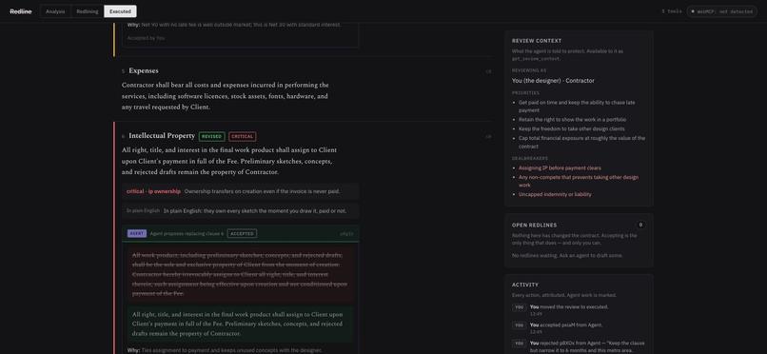This screenshot has width=767, height=354.
Task: Click the open redlines count badge '0'
Action: click(640, 225)
